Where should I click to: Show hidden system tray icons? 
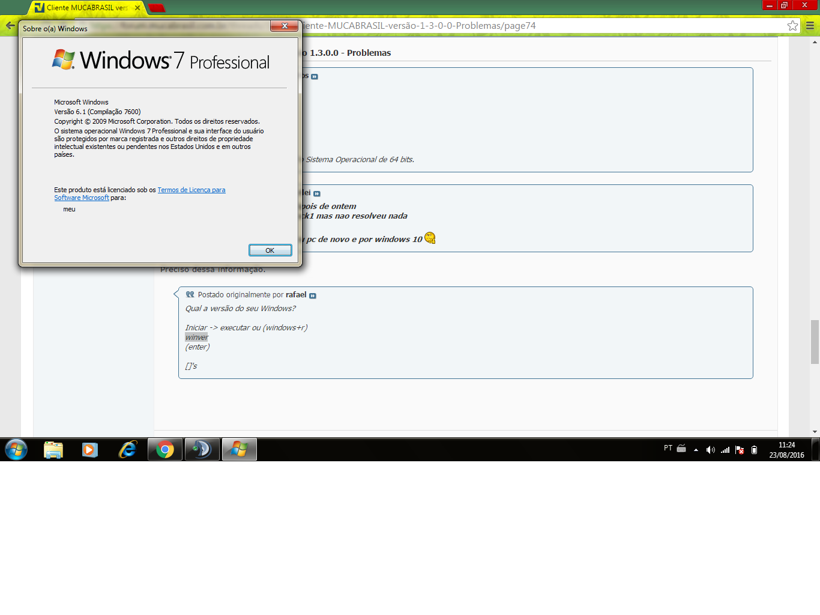tap(696, 450)
